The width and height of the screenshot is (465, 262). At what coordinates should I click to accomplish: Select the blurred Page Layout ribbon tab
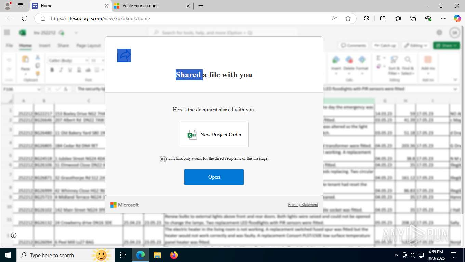pyautogui.click(x=88, y=45)
